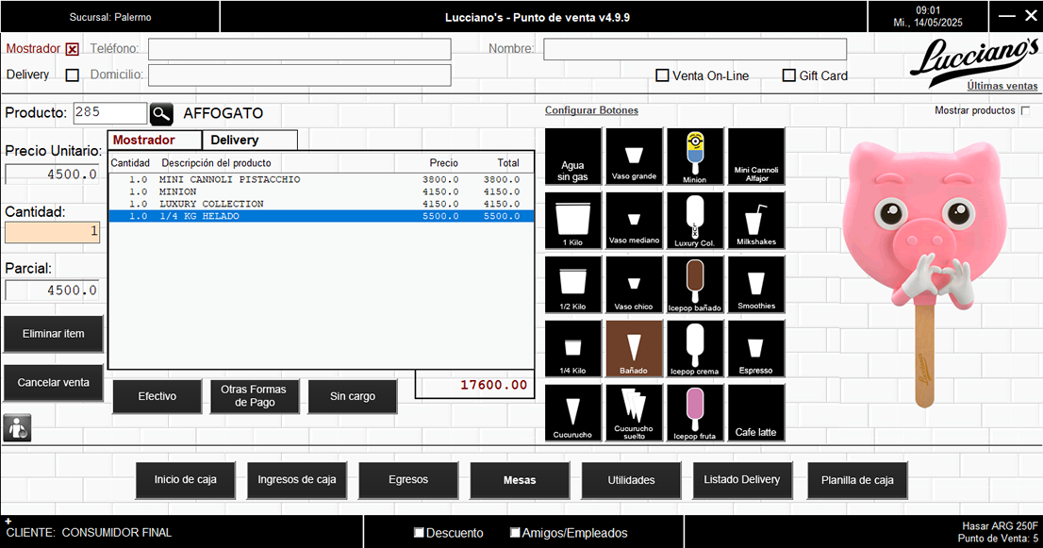Select Vaso chico product button

click(x=634, y=284)
